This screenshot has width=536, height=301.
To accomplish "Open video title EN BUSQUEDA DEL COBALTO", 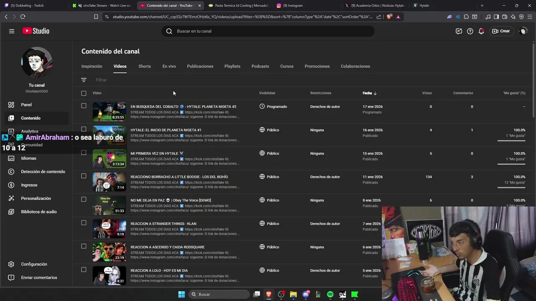I will coord(183,107).
